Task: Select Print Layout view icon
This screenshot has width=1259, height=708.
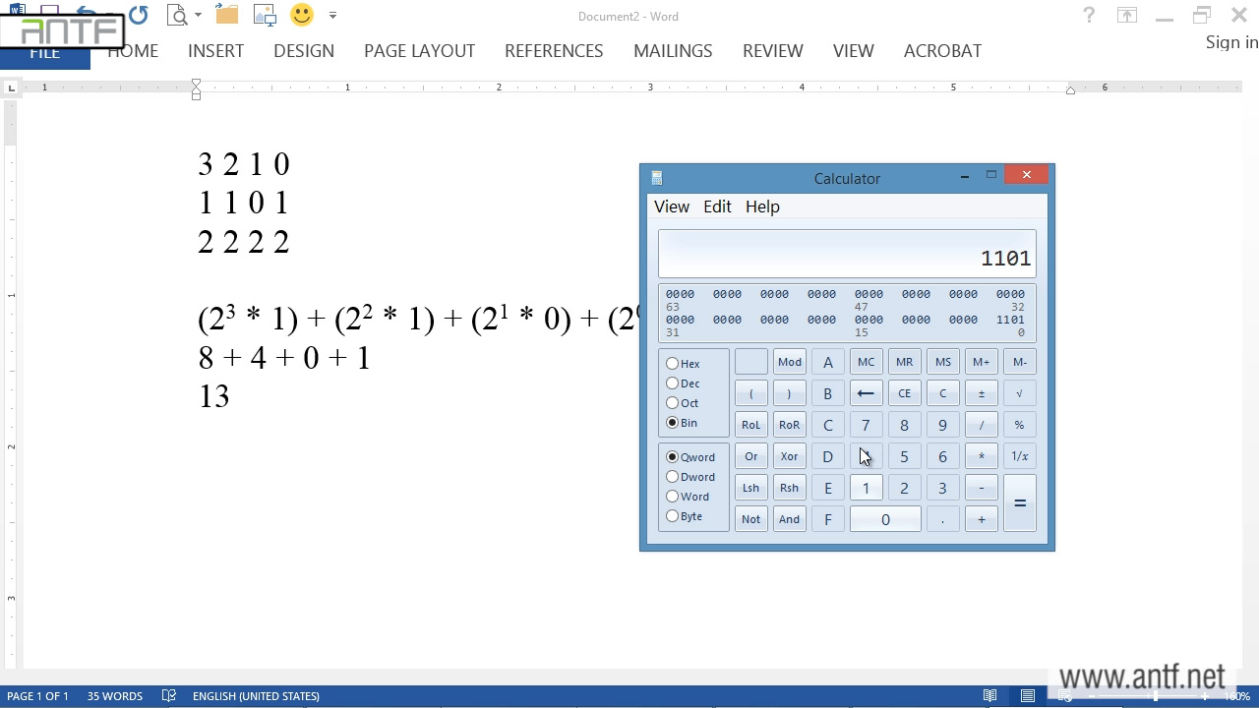Action: [1028, 696]
